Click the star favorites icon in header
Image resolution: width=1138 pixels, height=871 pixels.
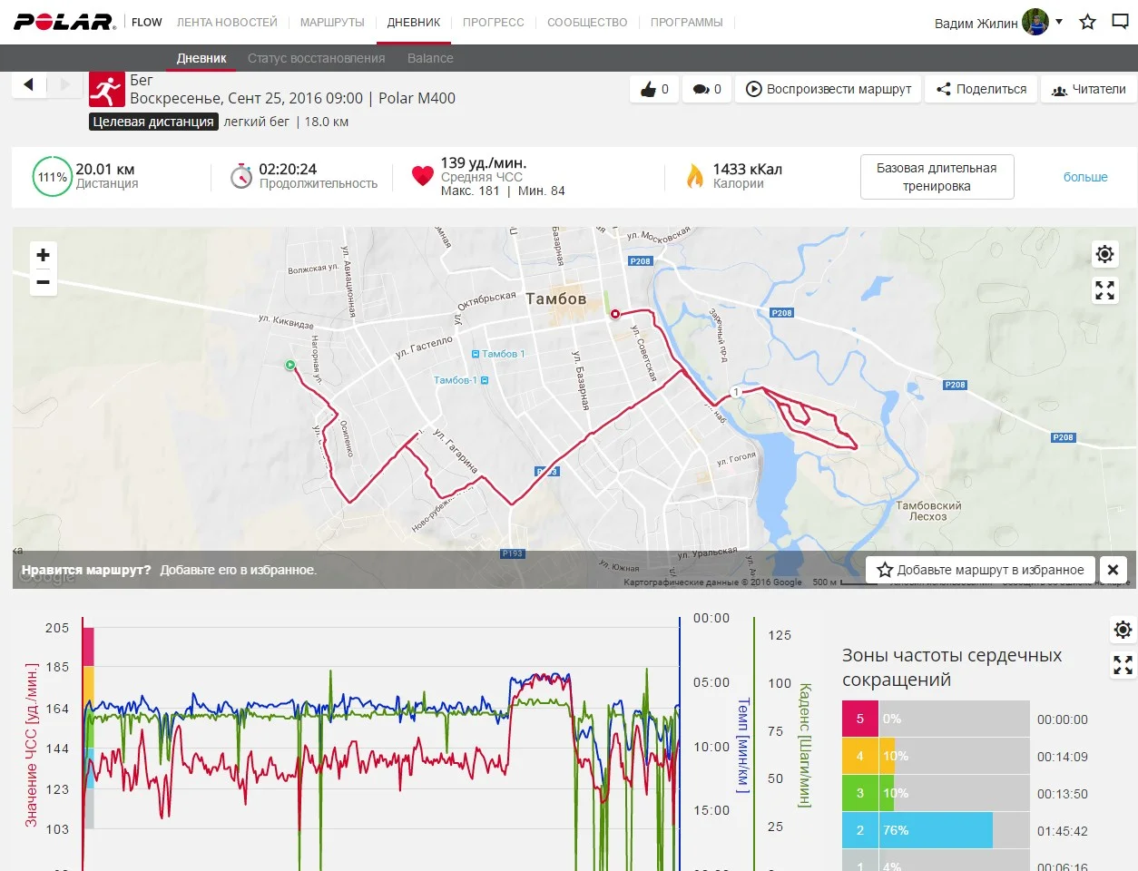pyautogui.click(x=1087, y=22)
